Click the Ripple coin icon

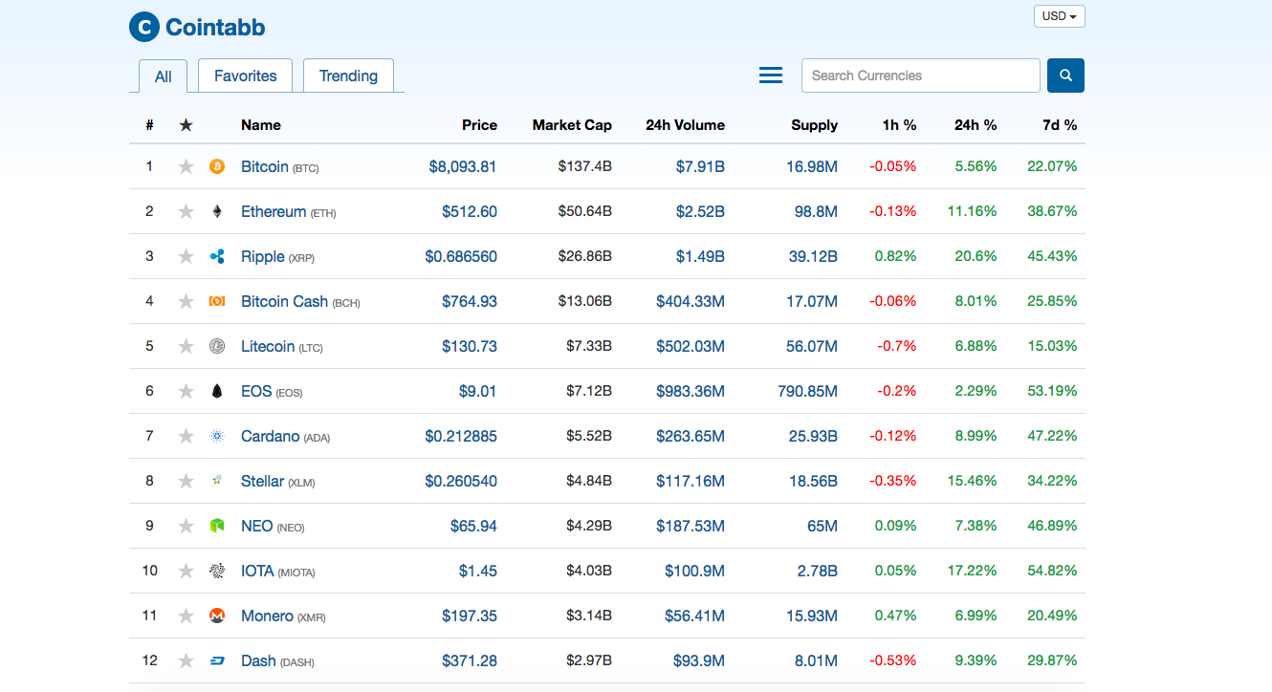coord(217,256)
